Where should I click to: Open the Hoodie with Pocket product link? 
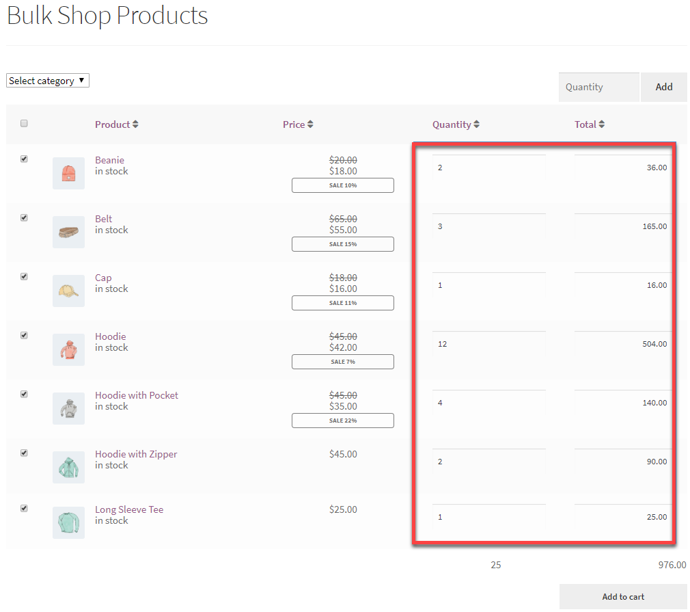tap(137, 395)
